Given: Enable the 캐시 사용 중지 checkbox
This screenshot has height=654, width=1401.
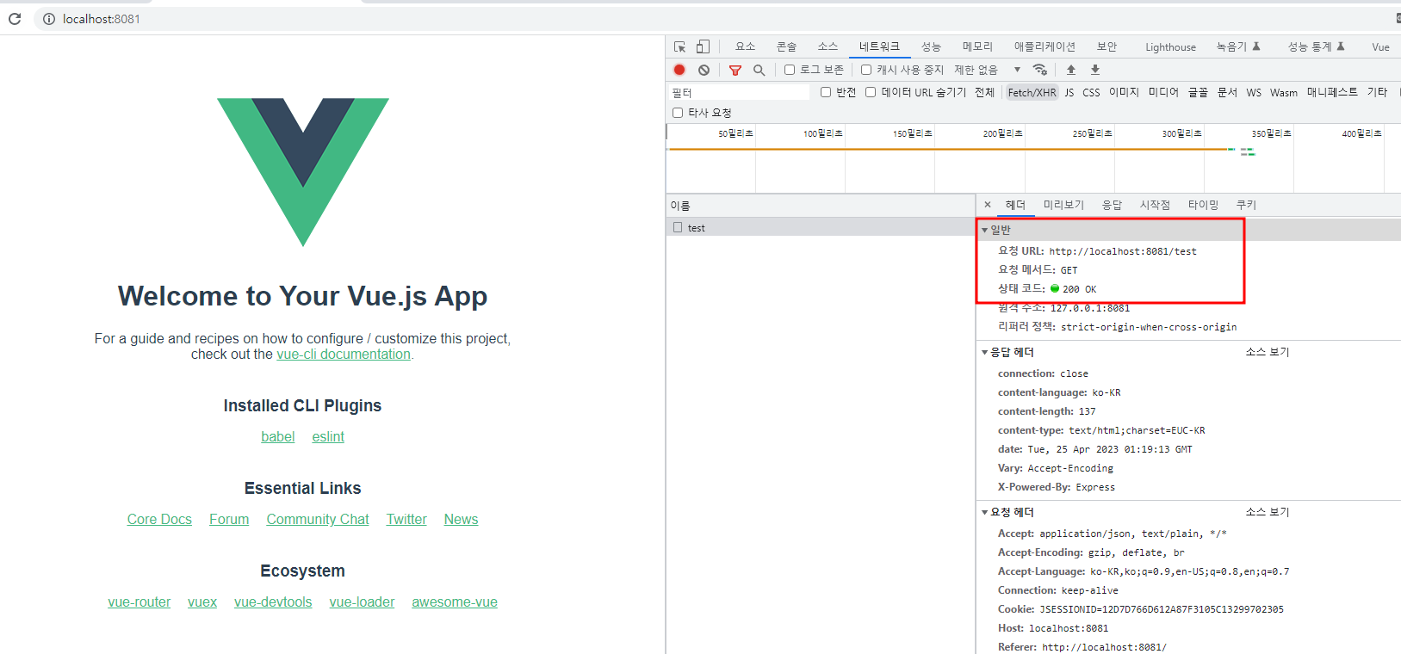Looking at the screenshot, I should tap(866, 70).
